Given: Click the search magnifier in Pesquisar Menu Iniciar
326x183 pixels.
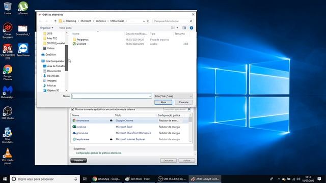Looking at the screenshot, I should coord(191,21).
